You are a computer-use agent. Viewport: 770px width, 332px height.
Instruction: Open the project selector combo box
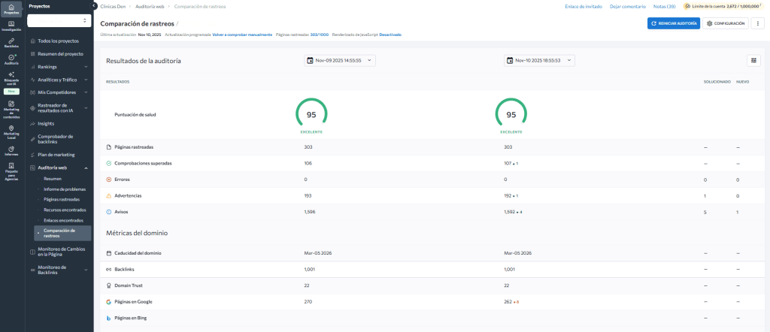click(59, 21)
